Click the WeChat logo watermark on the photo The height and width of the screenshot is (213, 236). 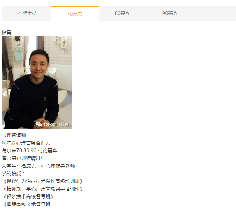[x=39, y=124]
